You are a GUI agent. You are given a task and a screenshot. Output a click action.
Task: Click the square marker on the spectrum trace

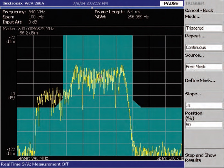[100, 76]
